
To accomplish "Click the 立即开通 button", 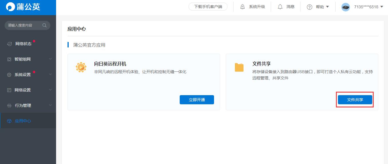I will [x=197, y=100].
